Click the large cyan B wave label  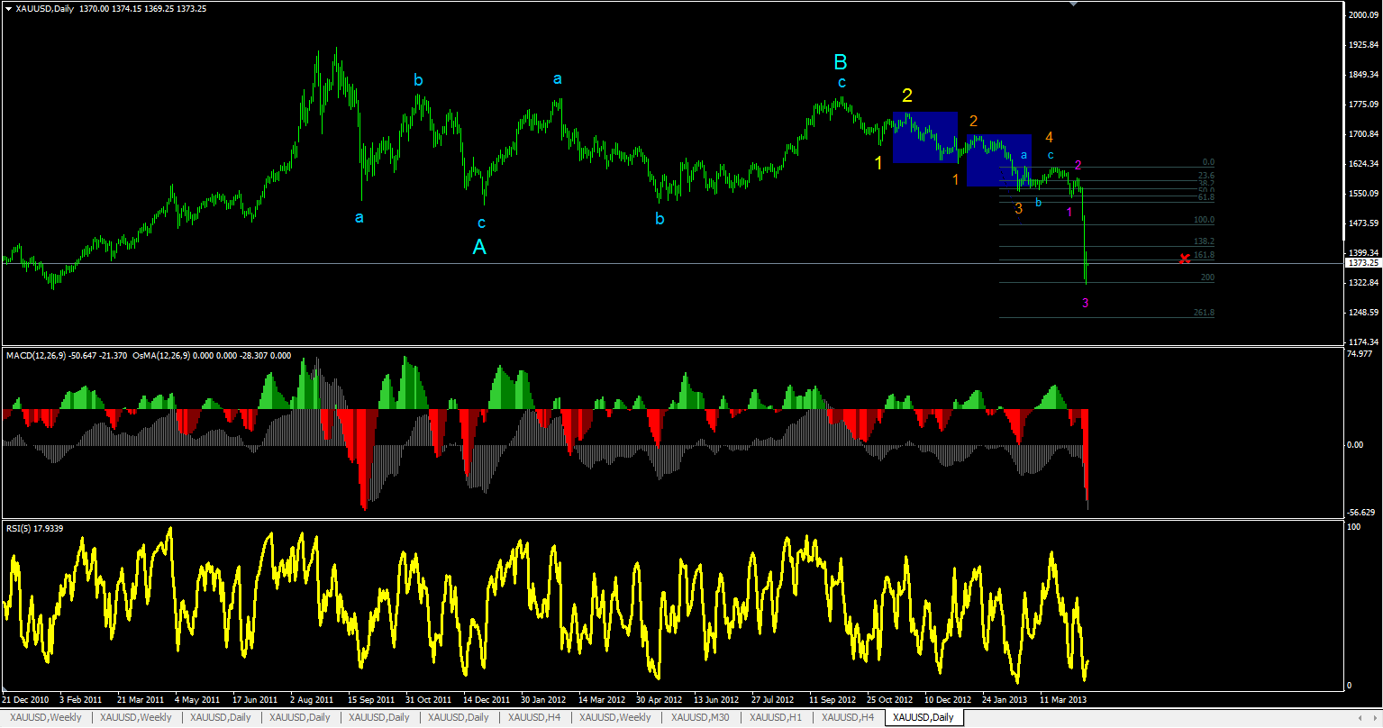tap(840, 62)
